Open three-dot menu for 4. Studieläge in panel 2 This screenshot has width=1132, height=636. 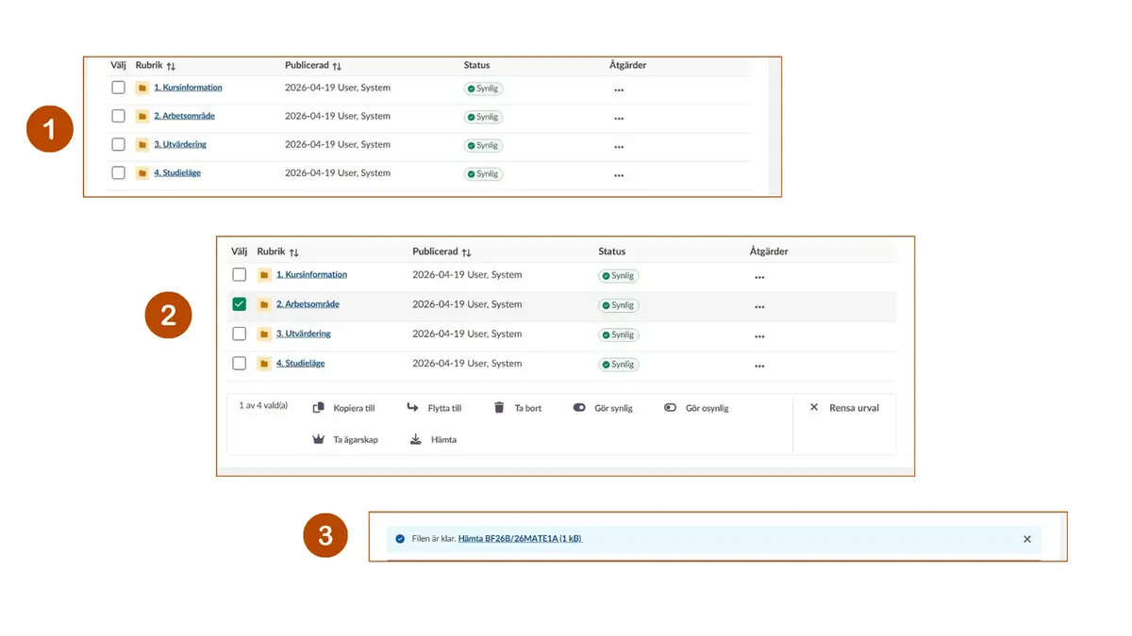pyautogui.click(x=759, y=366)
